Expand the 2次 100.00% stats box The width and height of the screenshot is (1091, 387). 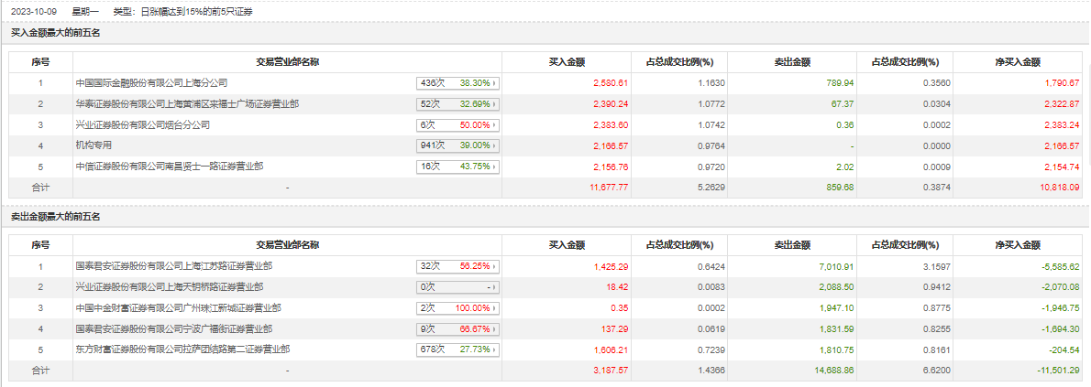point(458,308)
